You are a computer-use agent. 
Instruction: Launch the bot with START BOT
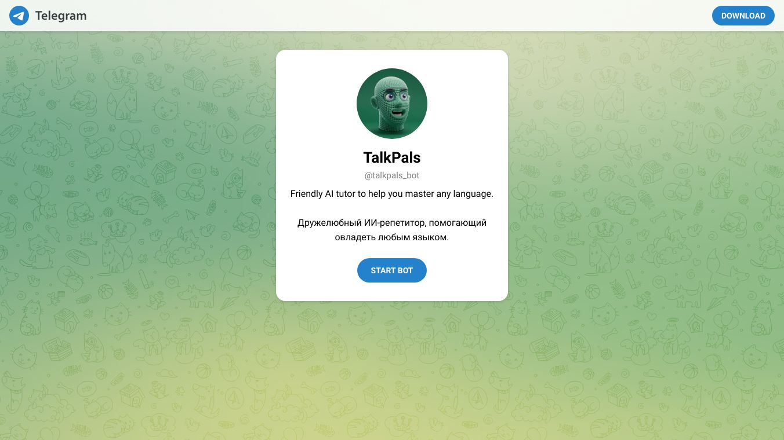pyautogui.click(x=392, y=270)
